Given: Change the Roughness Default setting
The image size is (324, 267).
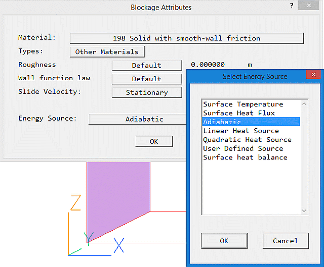Looking at the screenshot, I should tap(146, 65).
